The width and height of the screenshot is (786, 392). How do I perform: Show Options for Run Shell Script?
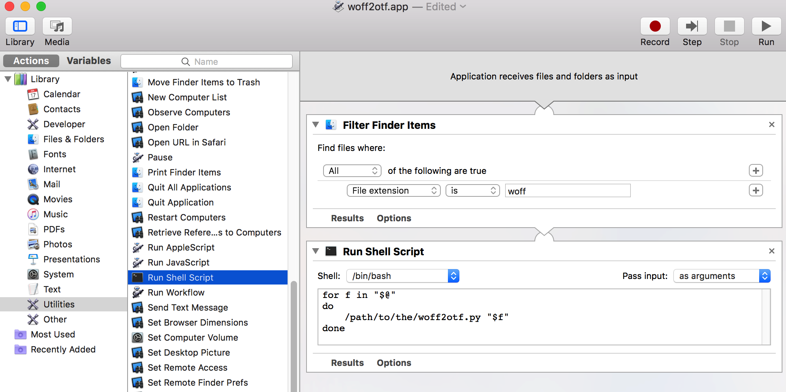394,363
